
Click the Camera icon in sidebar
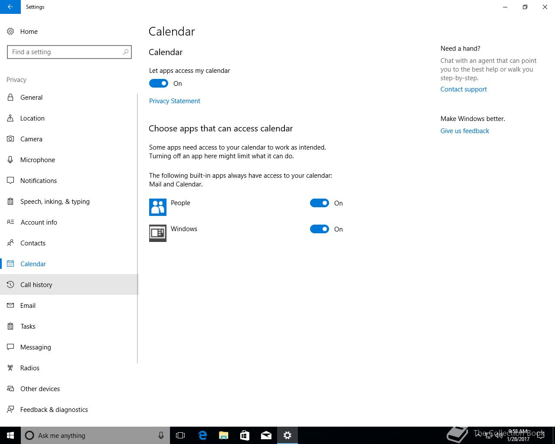(10, 139)
